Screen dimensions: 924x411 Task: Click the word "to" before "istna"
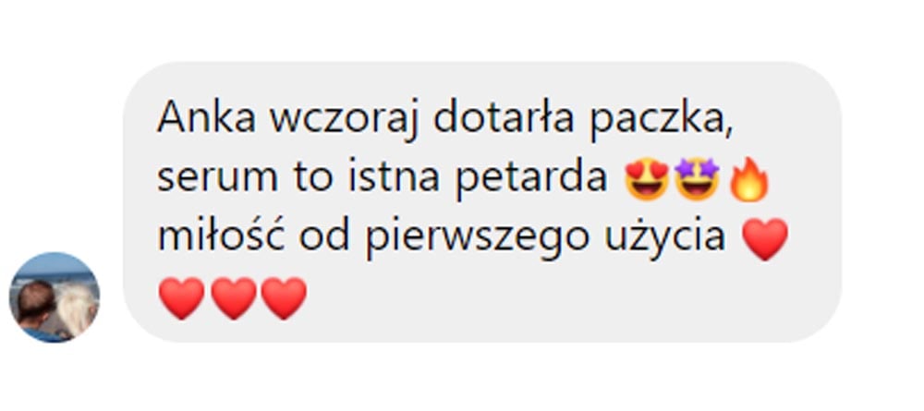[x=314, y=178]
